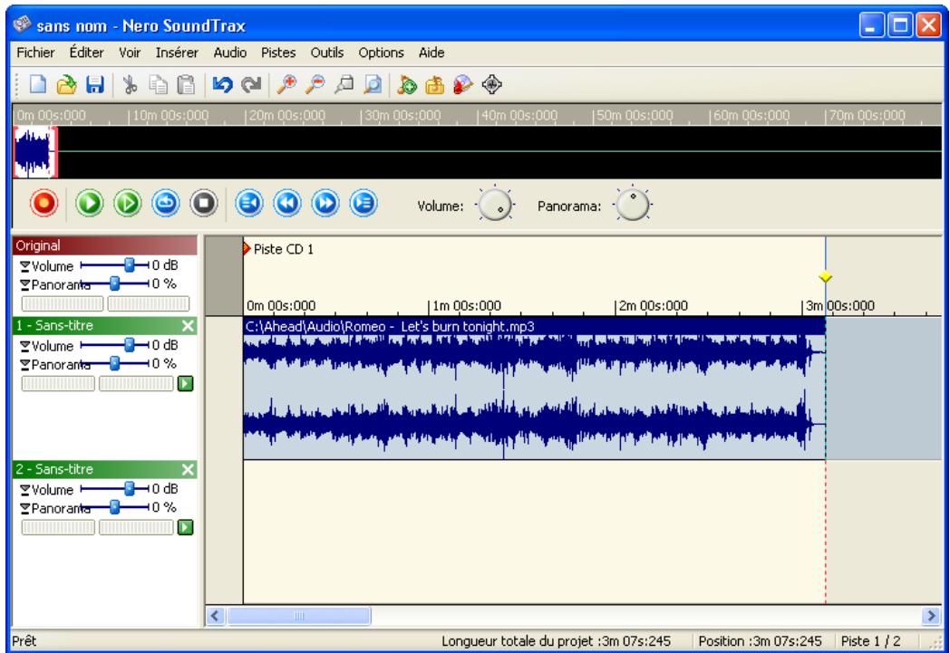Open the Éditer menu

click(x=87, y=53)
